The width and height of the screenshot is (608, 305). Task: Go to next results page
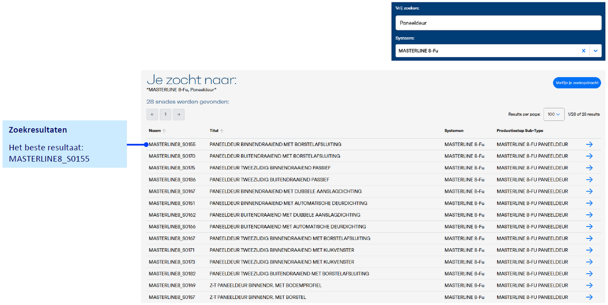click(x=178, y=115)
